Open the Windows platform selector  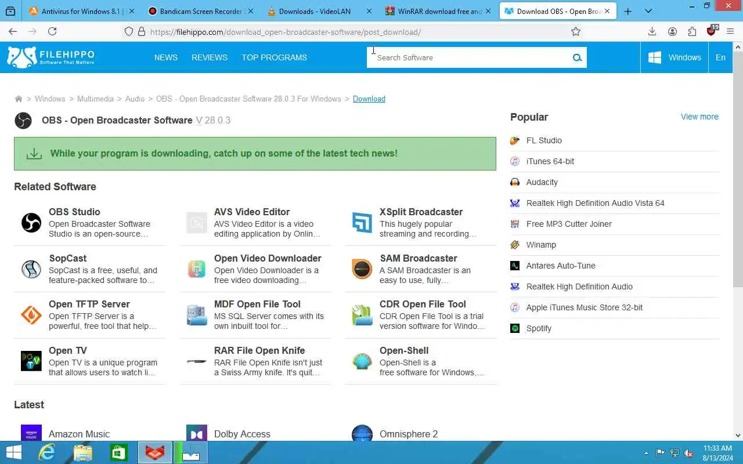[x=674, y=57]
